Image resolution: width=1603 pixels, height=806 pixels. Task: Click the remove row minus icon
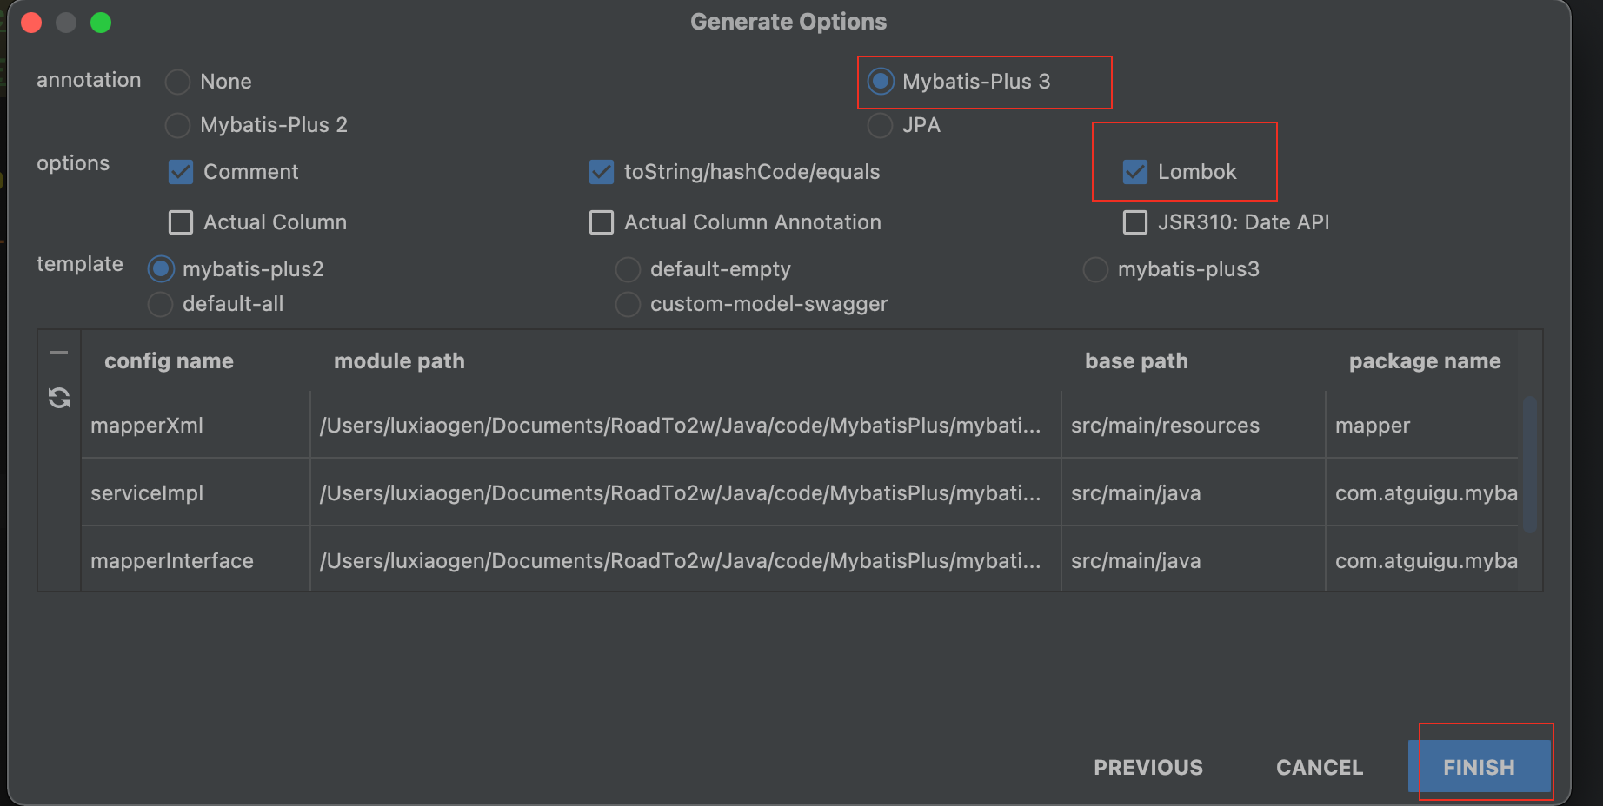[59, 353]
